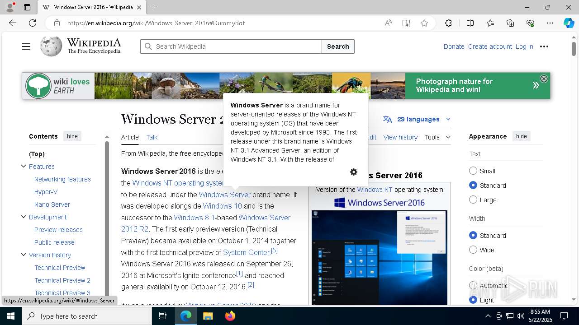Collapse the Development section in contents
This screenshot has width=579, height=325.
click(24, 217)
